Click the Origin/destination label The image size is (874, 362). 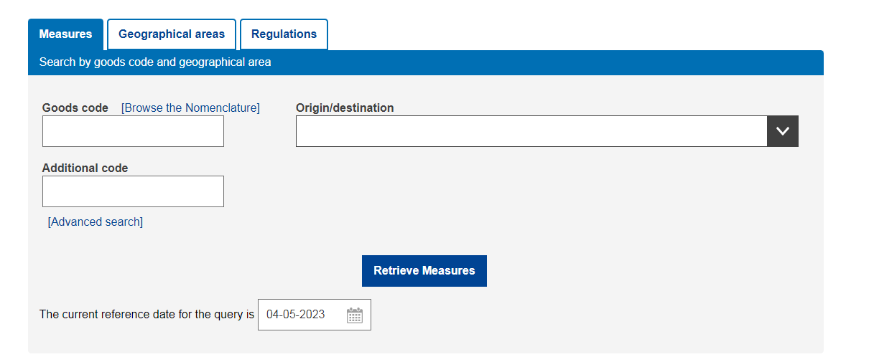tap(345, 108)
